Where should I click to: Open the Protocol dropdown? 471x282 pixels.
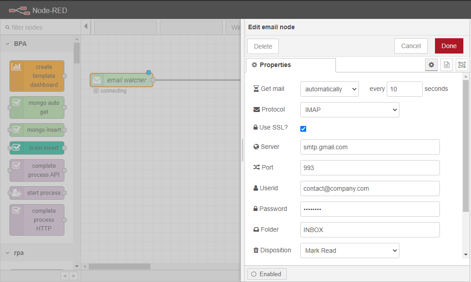349,110
